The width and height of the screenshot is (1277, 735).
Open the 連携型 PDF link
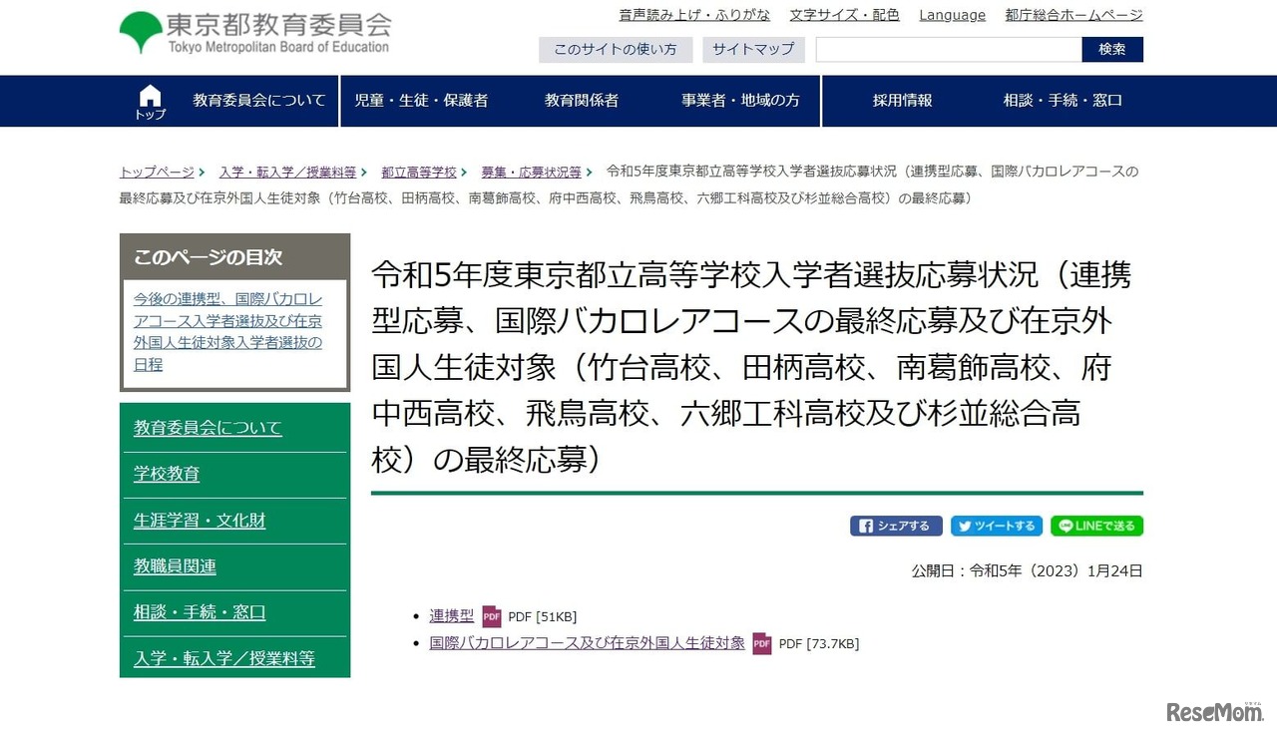[452, 616]
